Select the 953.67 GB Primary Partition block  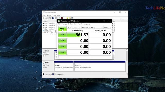pos(100,66)
